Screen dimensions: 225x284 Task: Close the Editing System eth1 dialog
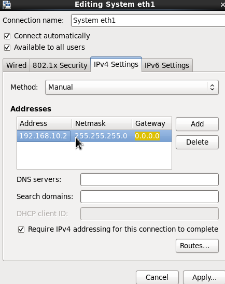tap(222, 5)
